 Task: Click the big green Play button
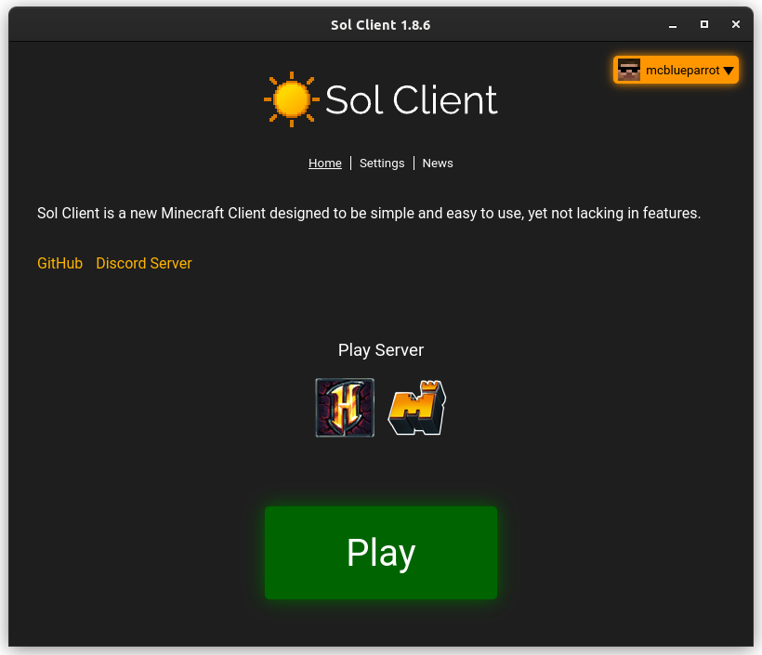tap(380, 553)
